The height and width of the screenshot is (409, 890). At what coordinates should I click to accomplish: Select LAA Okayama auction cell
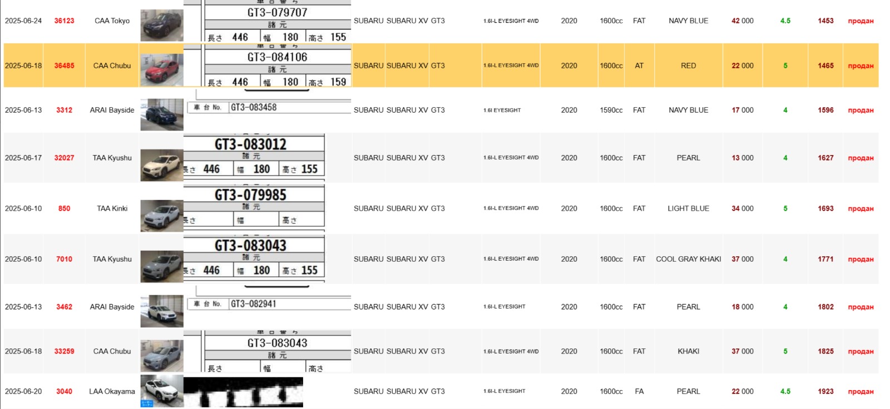[112, 391]
